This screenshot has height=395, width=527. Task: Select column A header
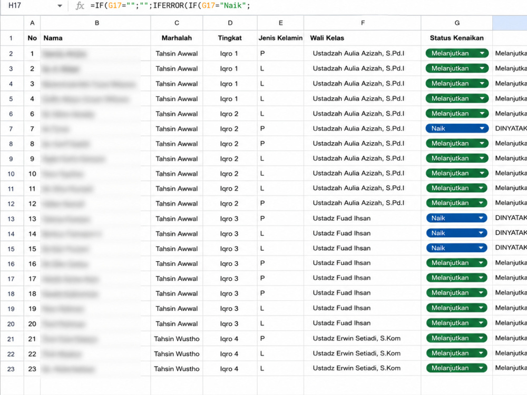click(x=32, y=23)
